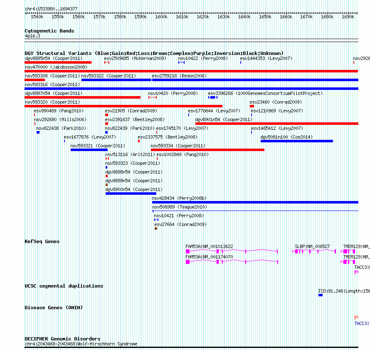Select variant label nsv470000 (Jakobsson2008)

[x=56, y=67]
